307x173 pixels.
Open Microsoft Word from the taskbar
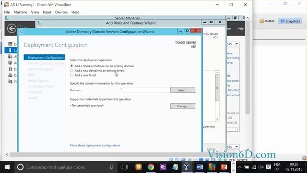(200, 167)
